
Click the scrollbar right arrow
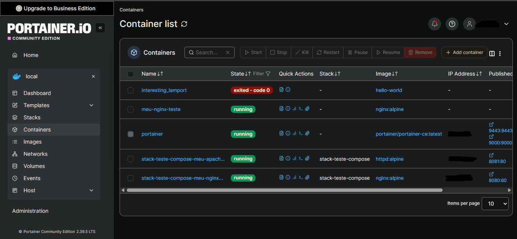509,190
